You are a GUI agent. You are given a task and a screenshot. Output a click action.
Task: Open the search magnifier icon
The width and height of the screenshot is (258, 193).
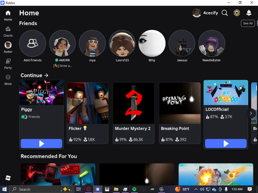224,13
